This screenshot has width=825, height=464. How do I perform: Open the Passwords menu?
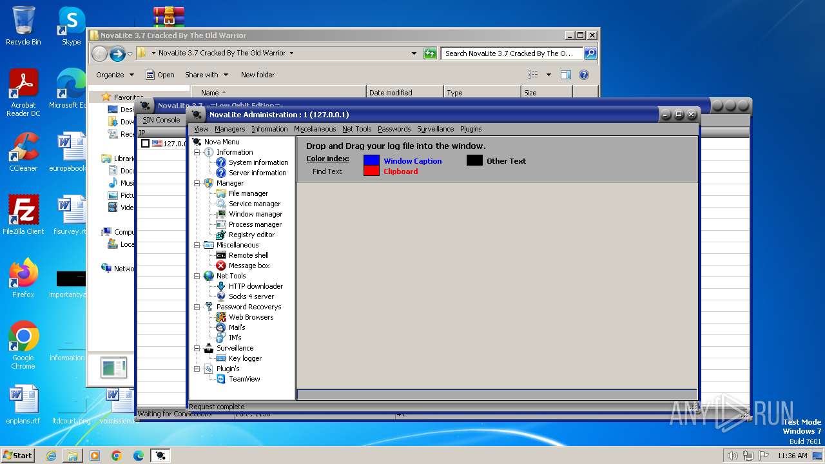(394, 129)
